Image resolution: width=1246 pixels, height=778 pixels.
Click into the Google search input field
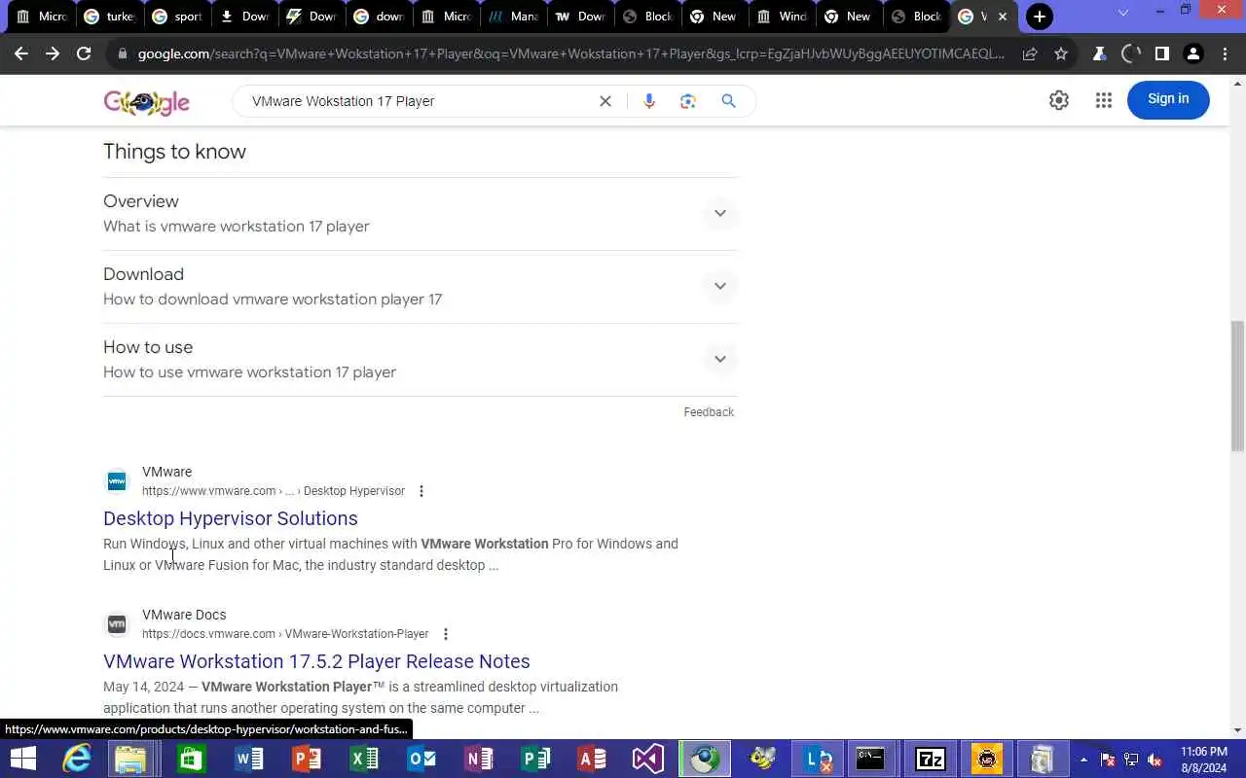(419, 101)
